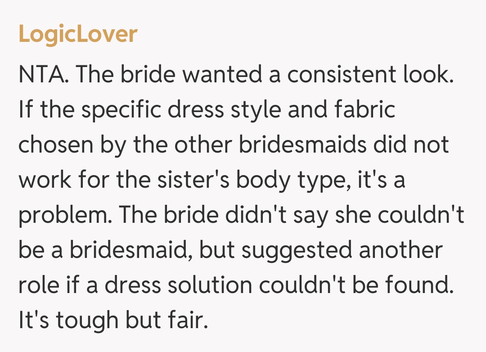Click the closing line 'tough but fair'
The height and width of the screenshot is (352, 486).
[128, 320]
